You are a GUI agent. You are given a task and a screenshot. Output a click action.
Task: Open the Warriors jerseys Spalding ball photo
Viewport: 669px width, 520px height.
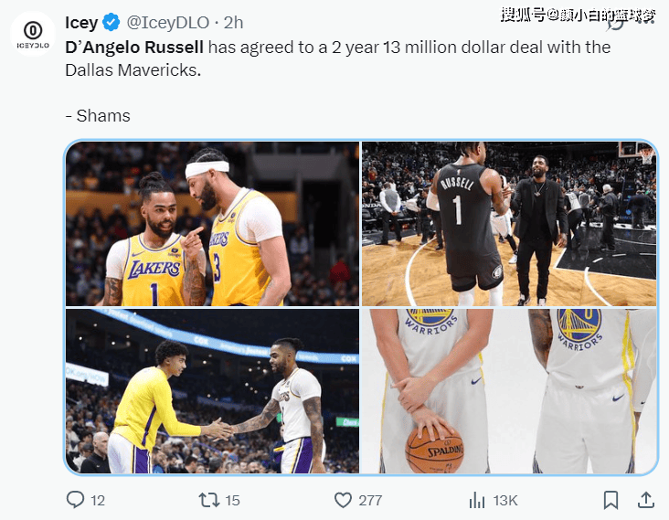point(509,390)
